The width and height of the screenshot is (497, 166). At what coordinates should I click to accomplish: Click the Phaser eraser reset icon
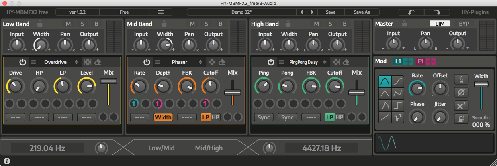coord(222,62)
